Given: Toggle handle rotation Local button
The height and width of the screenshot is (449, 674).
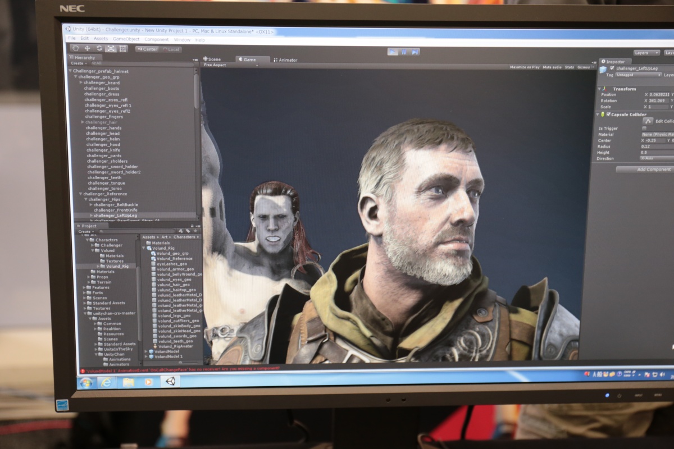Looking at the screenshot, I should (x=171, y=49).
